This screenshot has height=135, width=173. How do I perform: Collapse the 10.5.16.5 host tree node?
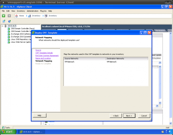[x=2, y=26]
